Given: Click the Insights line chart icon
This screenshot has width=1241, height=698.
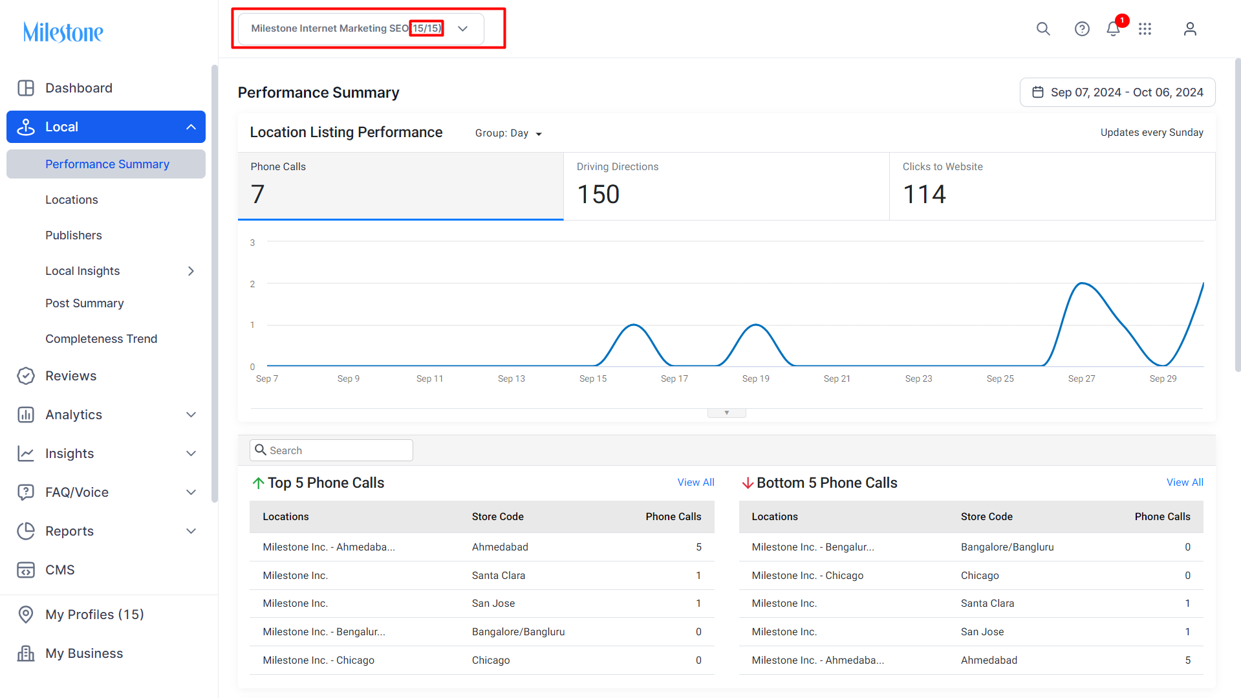Looking at the screenshot, I should (x=26, y=453).
